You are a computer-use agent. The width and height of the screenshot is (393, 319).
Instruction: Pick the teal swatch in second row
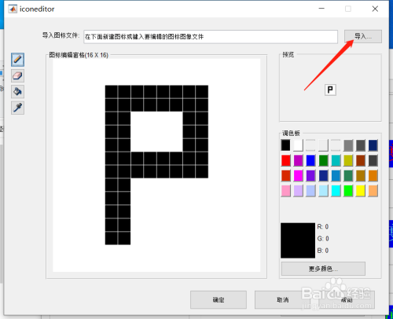pyautogui.click(x=336, y=160)
